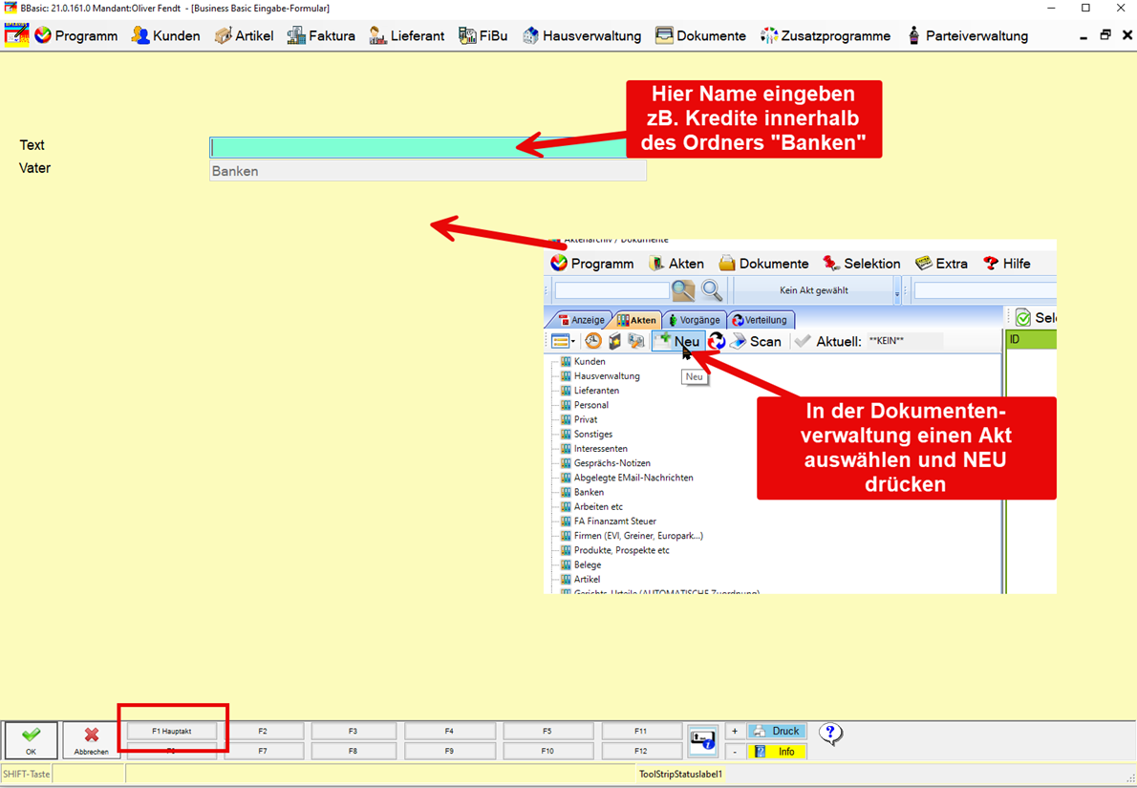The height and width of the screenshot is (788, 1137).
Task: Close the inner Eingabe-Formular window
Action: (1127, 34)
